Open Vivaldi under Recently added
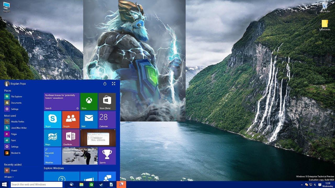This screenshot has width=335, height=188. (x=11, y=171)
